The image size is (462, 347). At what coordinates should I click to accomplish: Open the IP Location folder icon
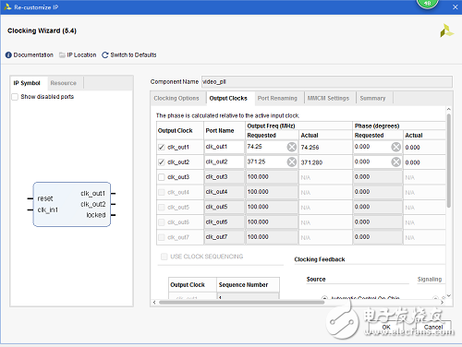tap(62, 55)
